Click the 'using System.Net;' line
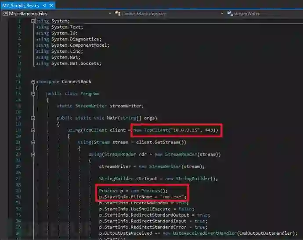The width and height of the screenshot is (303, 240). (58, 57)
